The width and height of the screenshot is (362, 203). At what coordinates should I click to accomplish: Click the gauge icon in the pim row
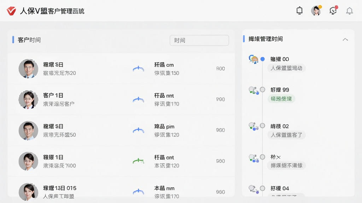(139, 130)
